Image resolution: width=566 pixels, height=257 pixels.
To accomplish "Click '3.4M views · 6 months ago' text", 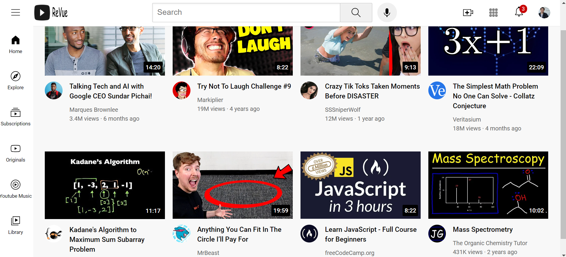I will pos(104,119).
